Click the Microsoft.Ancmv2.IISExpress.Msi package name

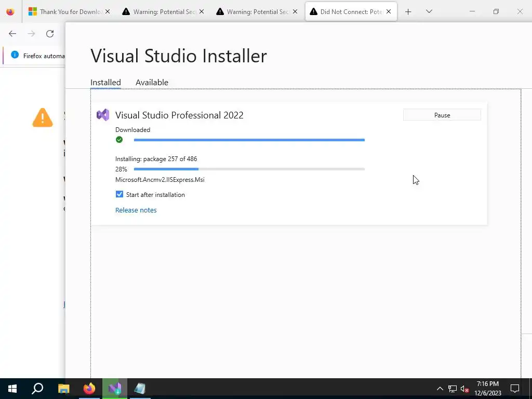(160, 179)
